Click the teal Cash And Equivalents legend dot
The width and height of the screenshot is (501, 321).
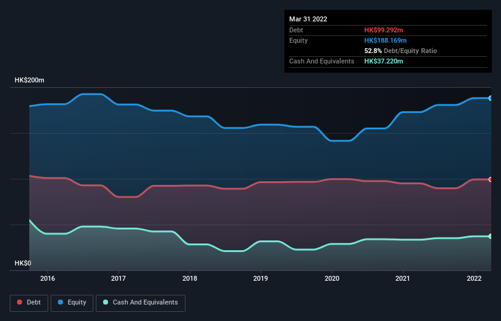(x=106, y=302)
